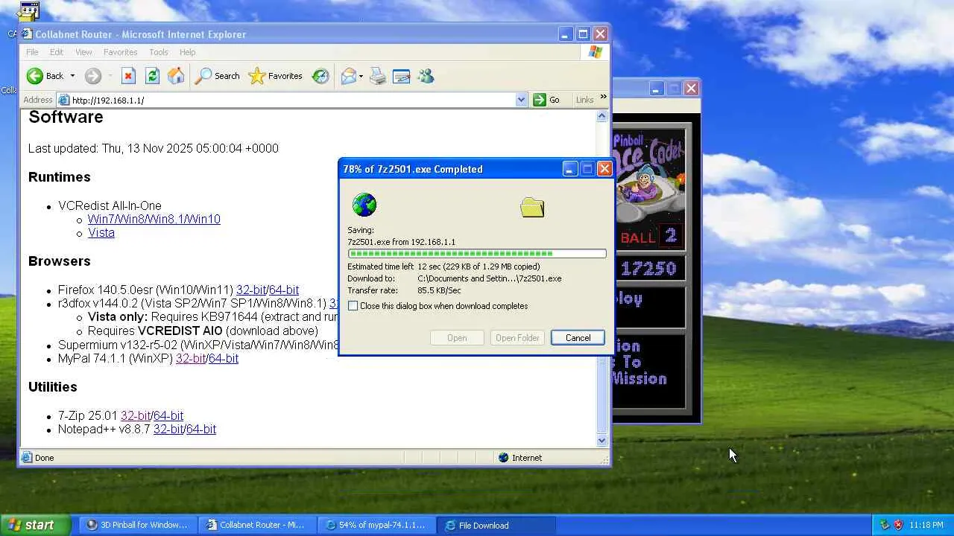This screenshot has width=954, height=536.
Task: Open the Help menu
Action: (x=187, y=52)
